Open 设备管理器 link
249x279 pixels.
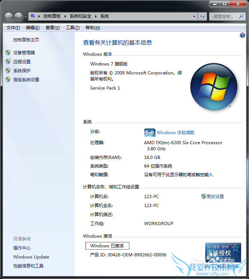(x=24, y=52)
